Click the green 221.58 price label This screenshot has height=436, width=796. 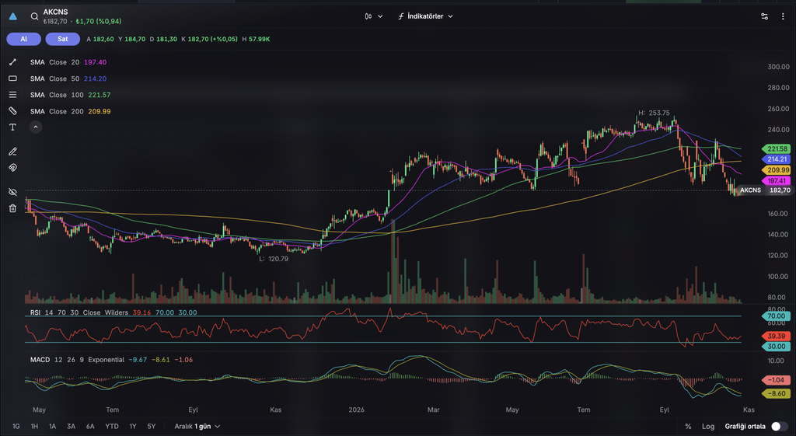click(x=777, y=148)
